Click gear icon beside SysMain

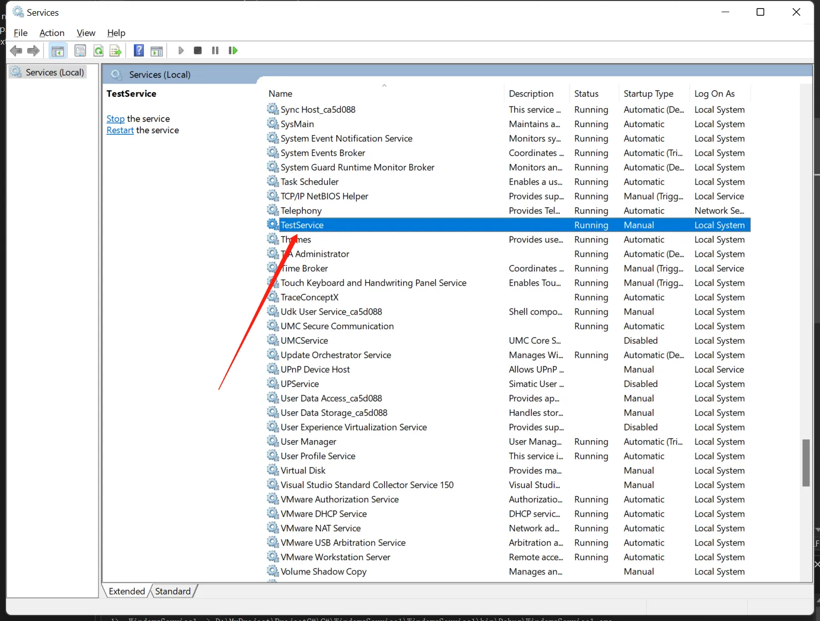click(273, 124)
